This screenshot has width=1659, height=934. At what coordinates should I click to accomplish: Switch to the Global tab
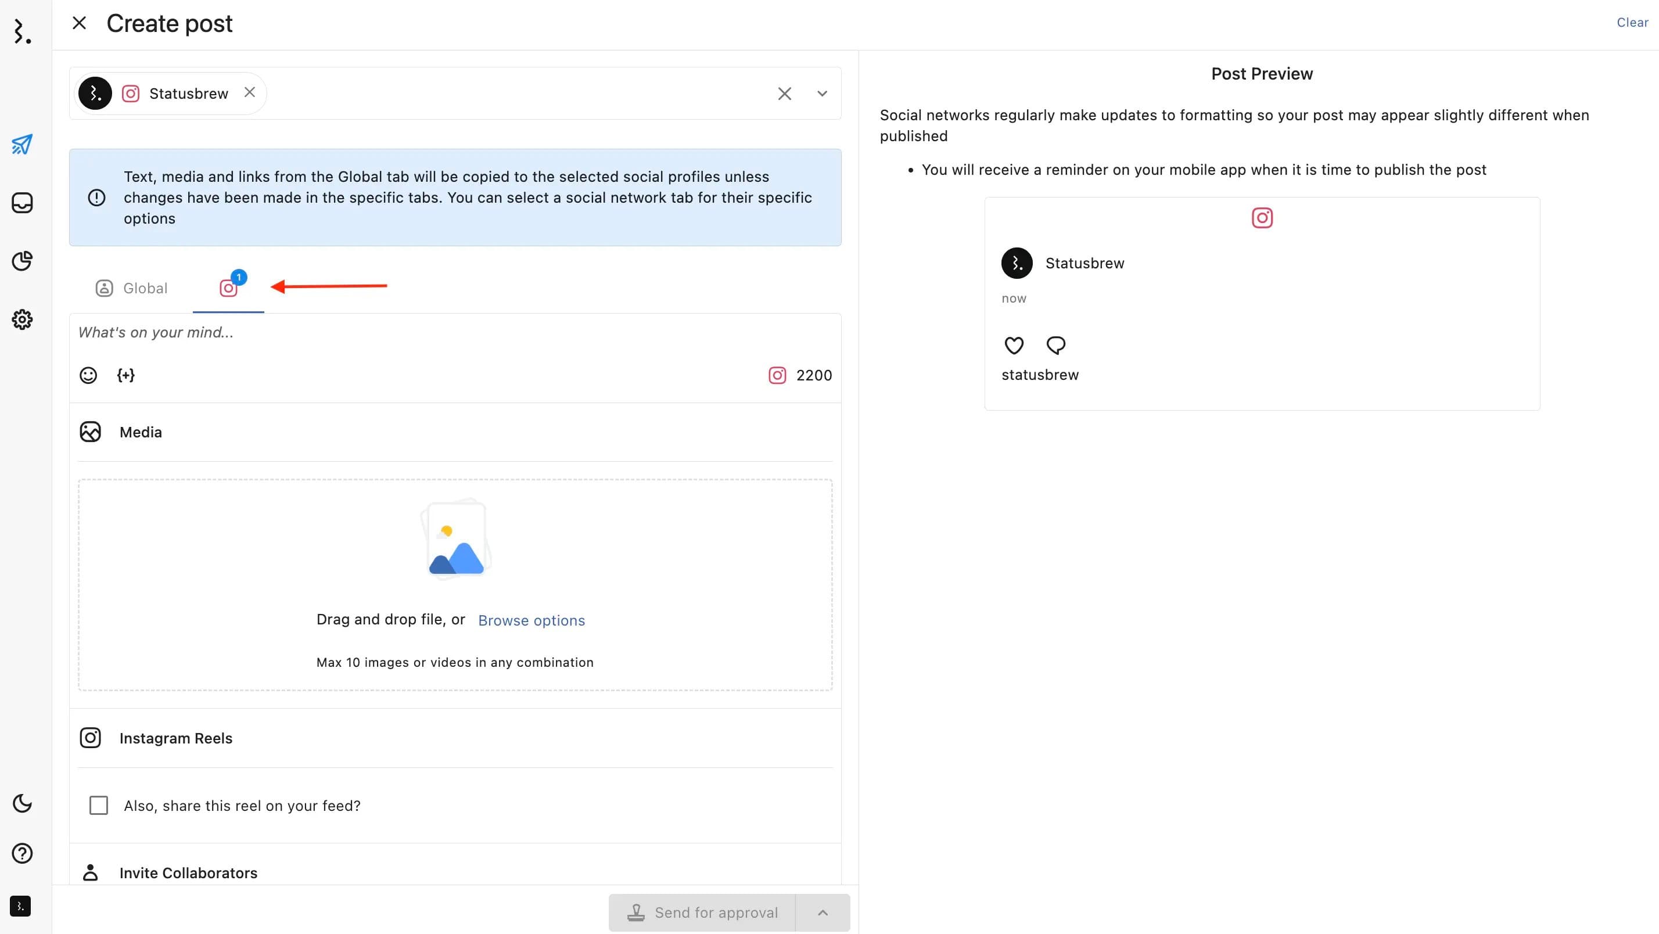[x=131, y=288]
